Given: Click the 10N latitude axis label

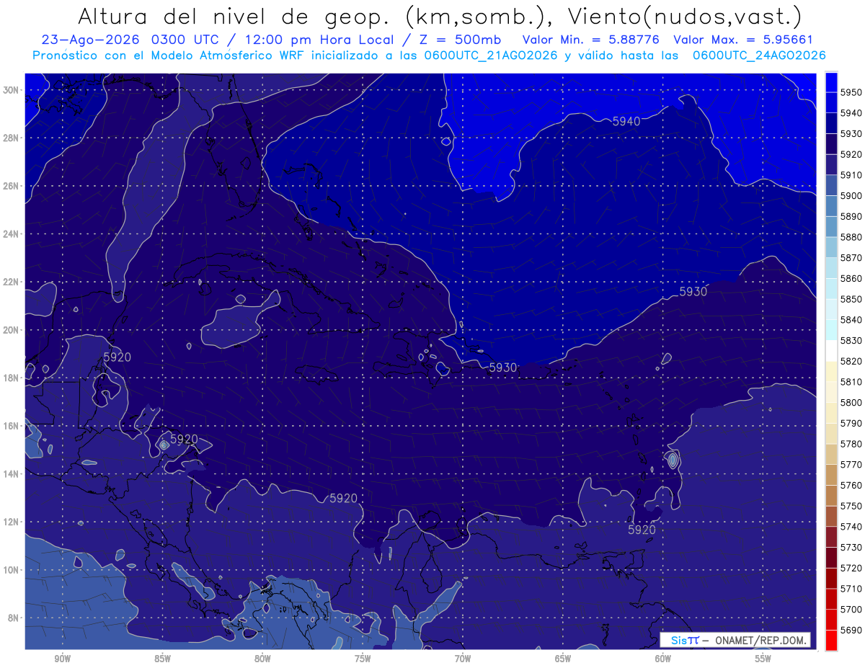Looking at the screenshot, I should 12,570.
